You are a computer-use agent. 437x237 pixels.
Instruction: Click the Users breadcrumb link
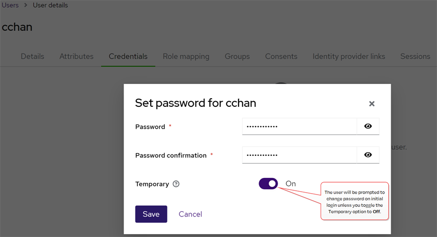tap(10, 5)
